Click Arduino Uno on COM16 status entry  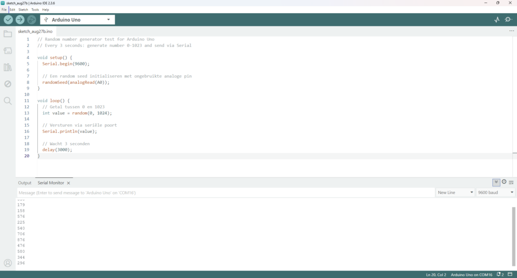click(x=472, y=274)
